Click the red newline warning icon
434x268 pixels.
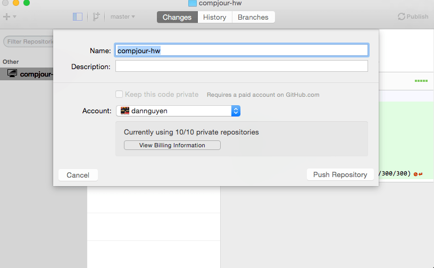coord(418,174)
